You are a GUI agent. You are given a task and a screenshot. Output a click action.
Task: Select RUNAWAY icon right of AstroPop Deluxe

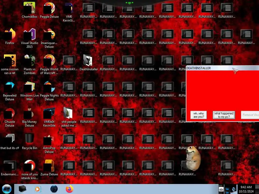(x=69, y=141)
